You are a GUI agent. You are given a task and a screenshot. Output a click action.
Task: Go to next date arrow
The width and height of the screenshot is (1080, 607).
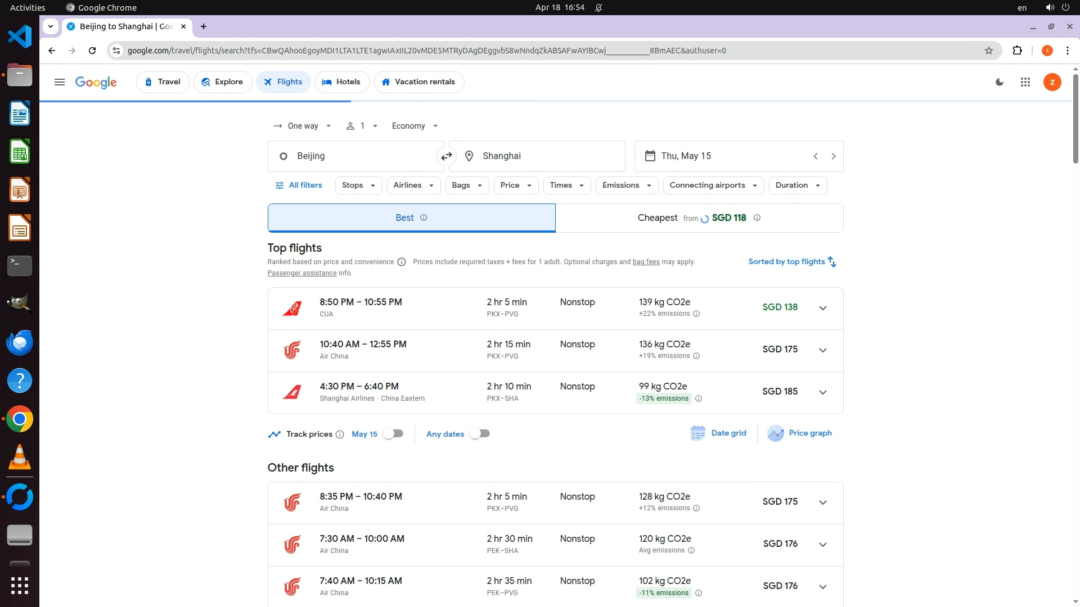pyautogui.click(x=833, y=156)
